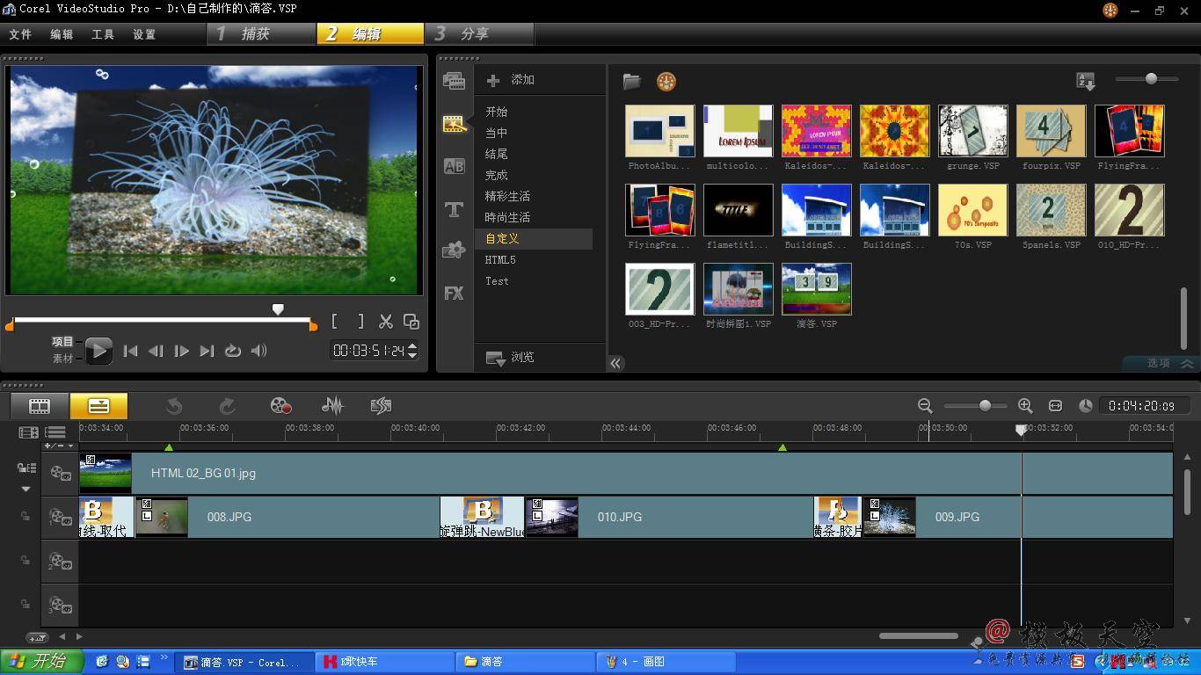The height and width of the screenshot is (675, 1201).
Task: Show all visible tracks icon
Action: coord(28,432)
